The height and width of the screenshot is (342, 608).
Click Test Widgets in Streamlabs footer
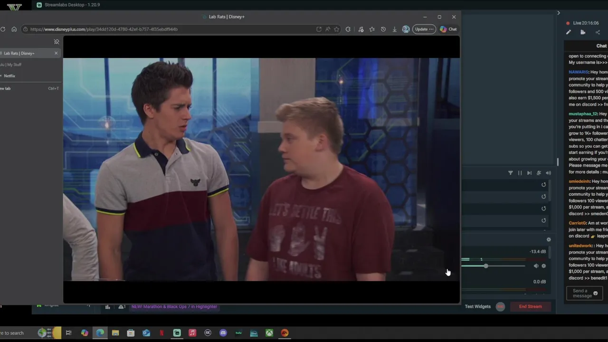478,306
